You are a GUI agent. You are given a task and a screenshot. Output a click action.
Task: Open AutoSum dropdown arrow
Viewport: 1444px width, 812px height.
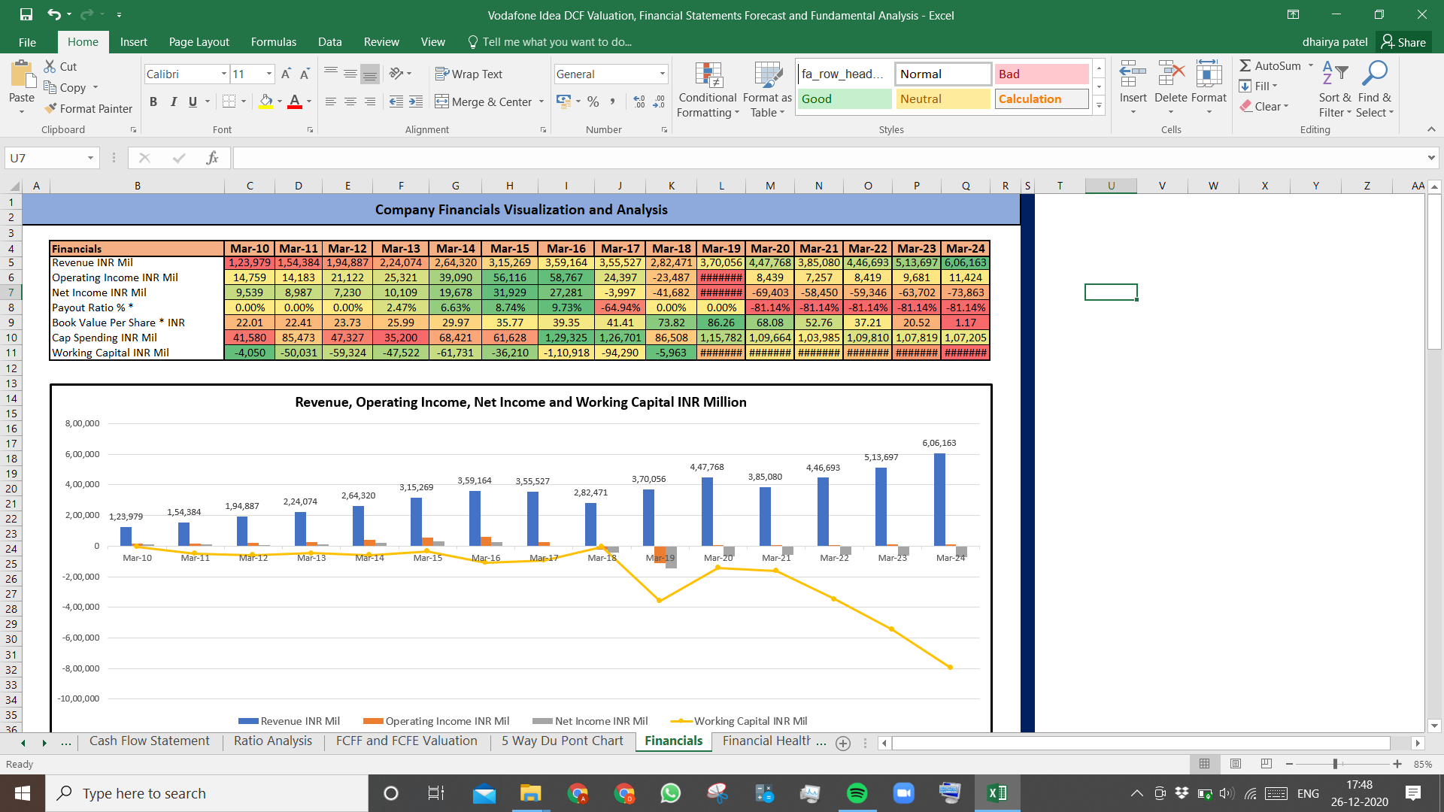1311,65
